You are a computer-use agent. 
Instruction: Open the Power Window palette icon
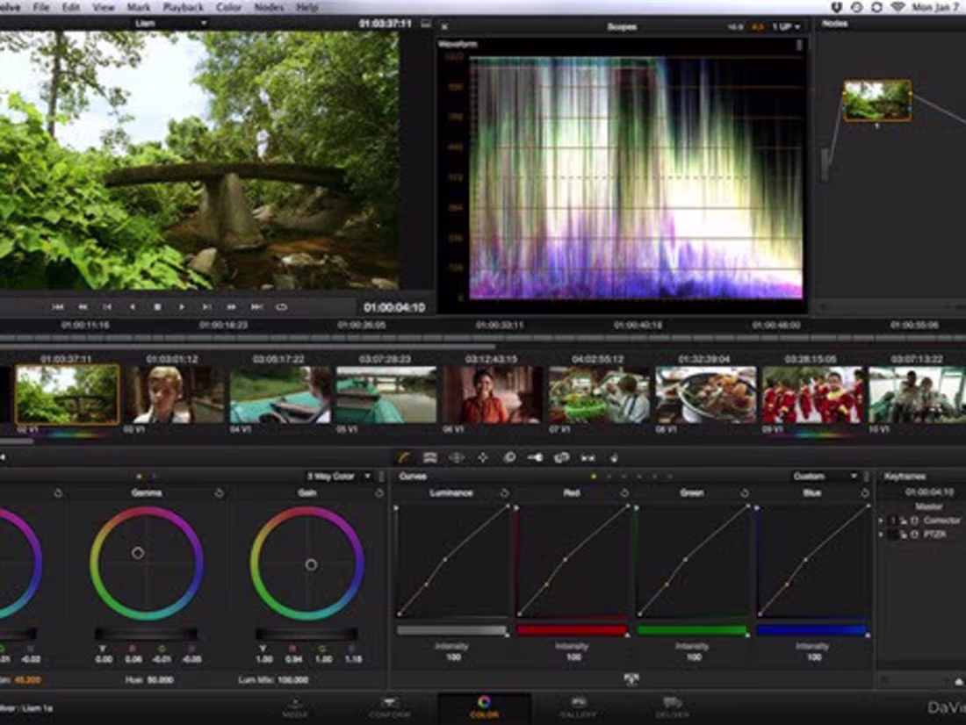[456, 457]
